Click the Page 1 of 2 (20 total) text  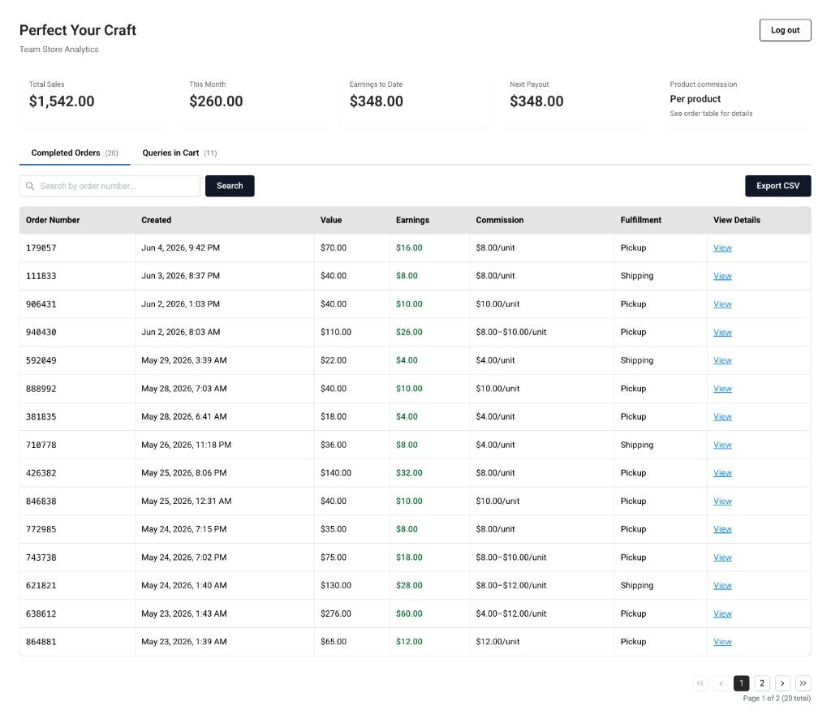click(x=777, y=699)
